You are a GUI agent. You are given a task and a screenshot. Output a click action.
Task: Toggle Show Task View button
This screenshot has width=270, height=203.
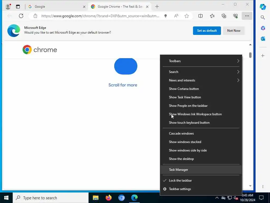click(201, 97)
